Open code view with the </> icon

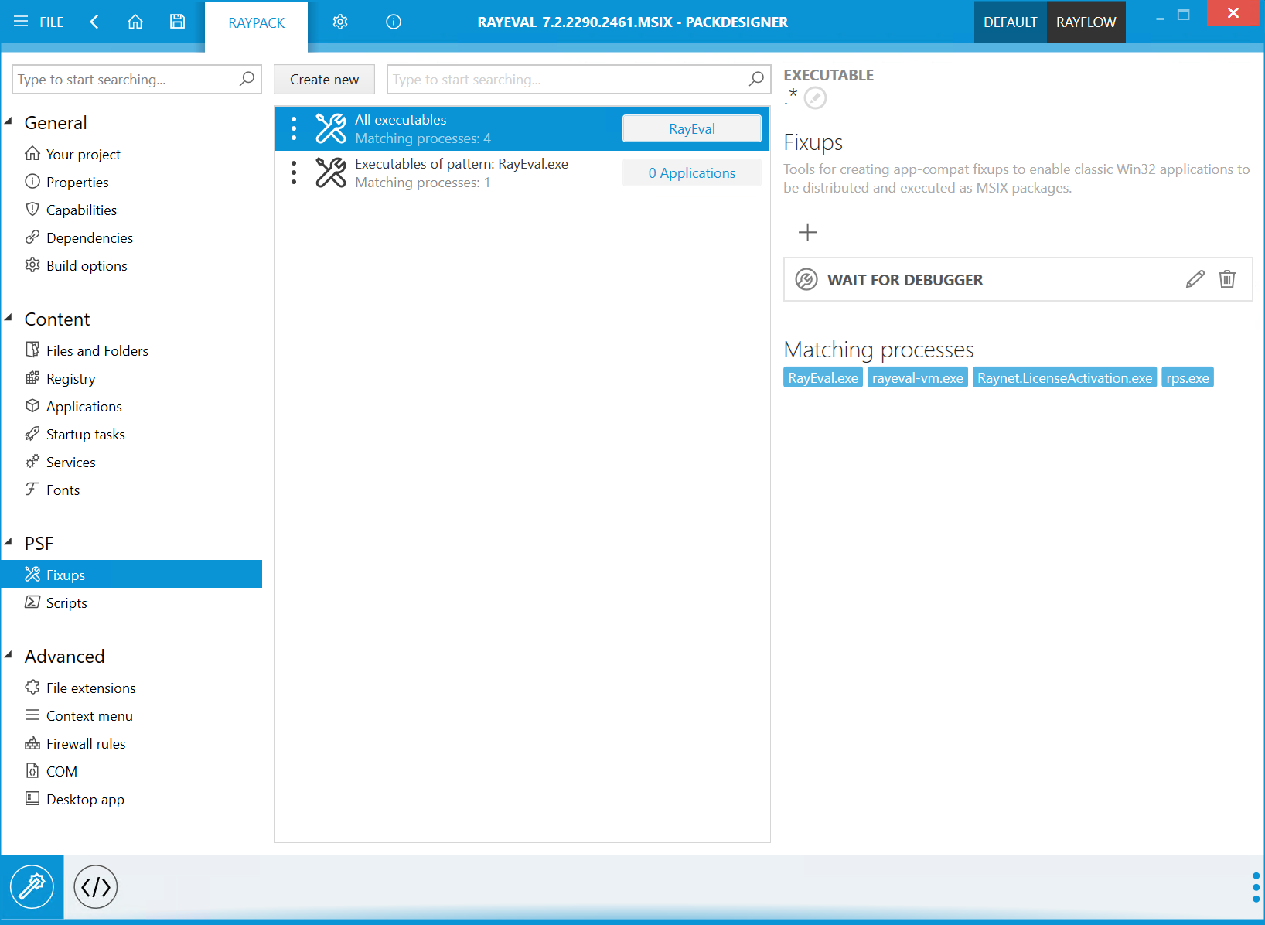coord(95,886)
